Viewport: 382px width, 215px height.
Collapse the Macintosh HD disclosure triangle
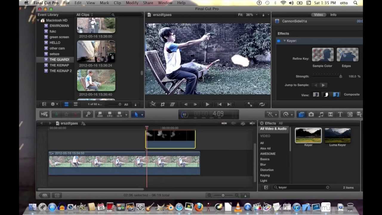(38, 20)
